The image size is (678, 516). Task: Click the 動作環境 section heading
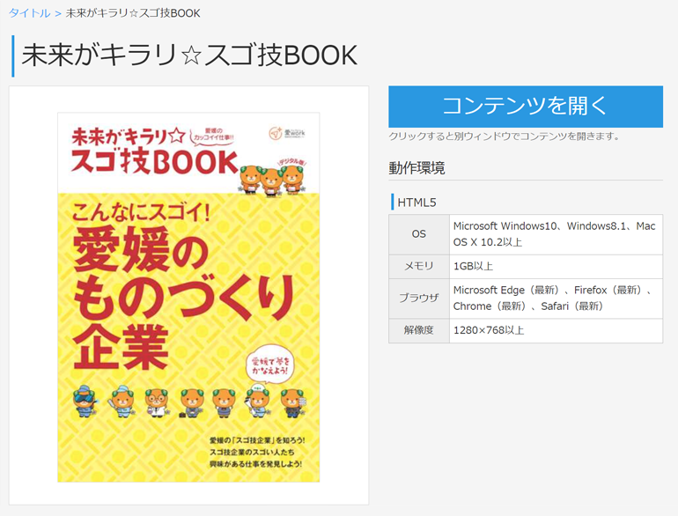pos(416,168)
